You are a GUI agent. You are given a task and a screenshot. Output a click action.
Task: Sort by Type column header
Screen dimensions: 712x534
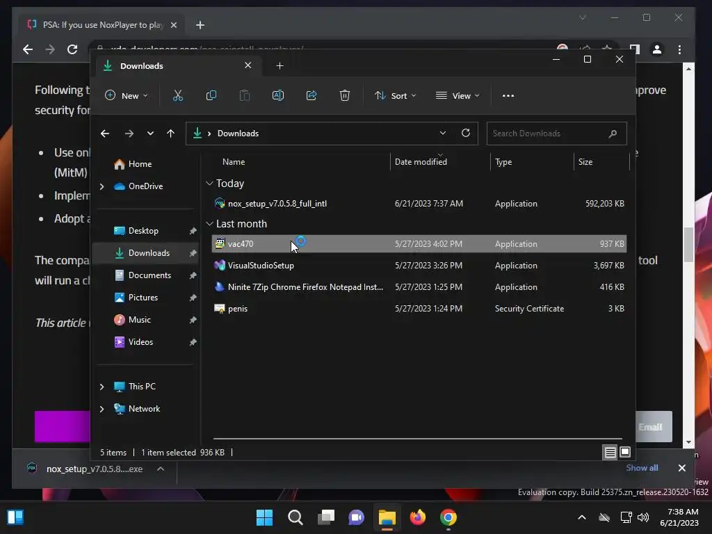(503, 162)
